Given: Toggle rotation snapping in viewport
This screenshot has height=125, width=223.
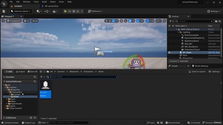Looking at the screenshot, I should [138, 21].
